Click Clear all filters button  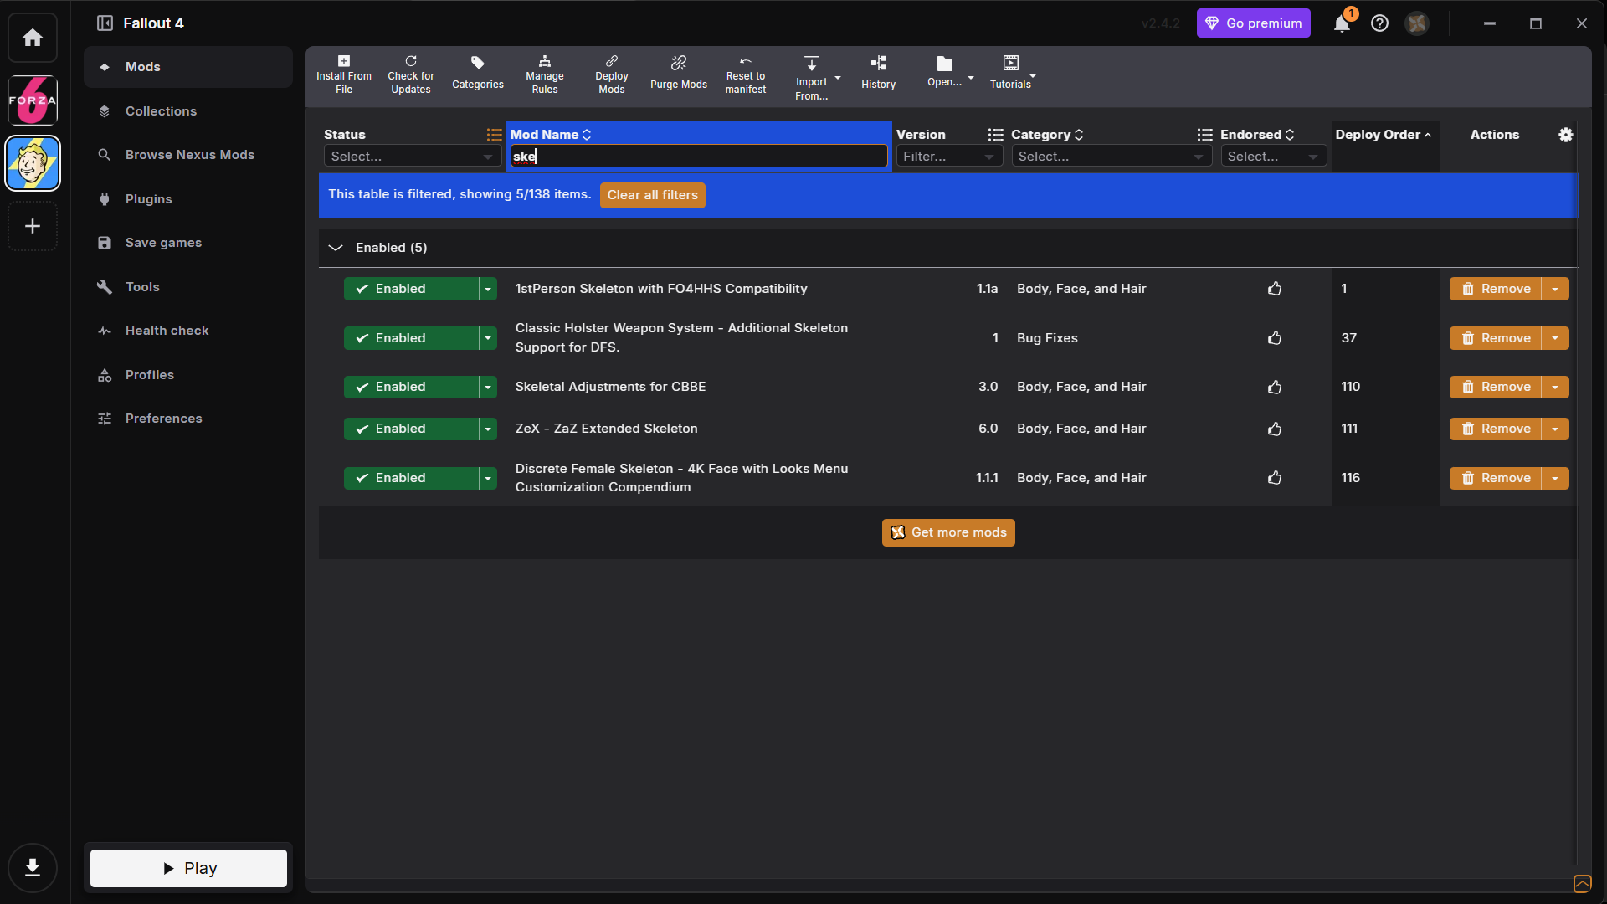tap(653, 195)
